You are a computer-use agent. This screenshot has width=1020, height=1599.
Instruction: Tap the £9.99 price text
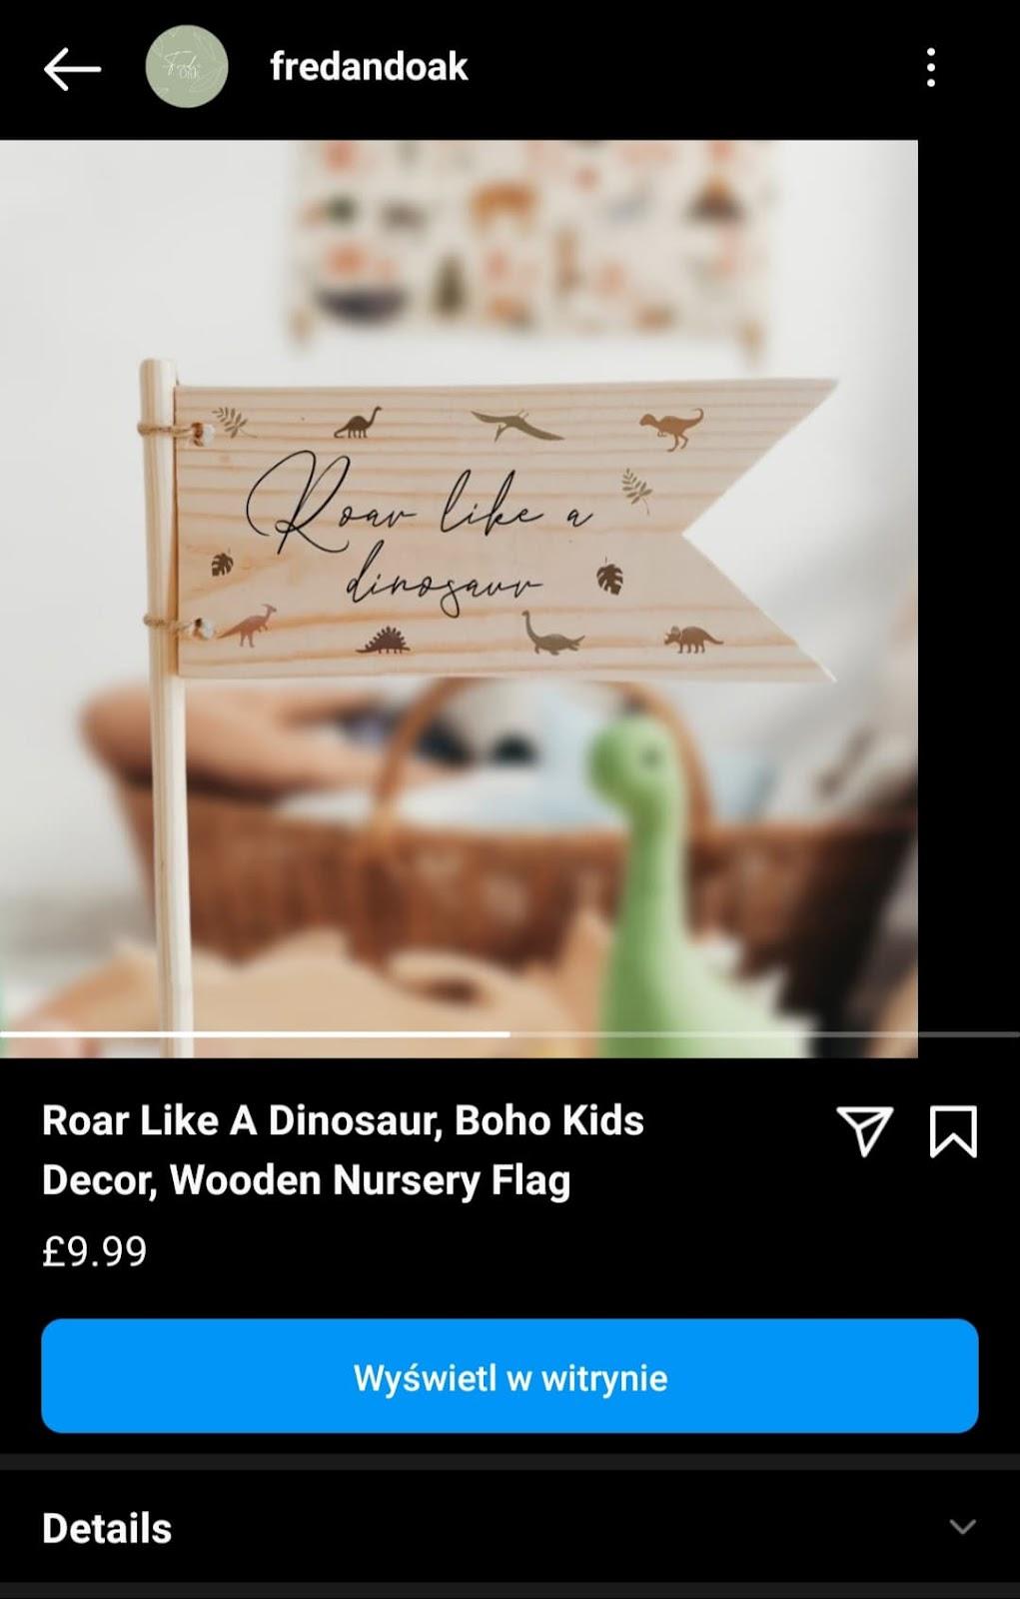click(x=95, y=1251)
